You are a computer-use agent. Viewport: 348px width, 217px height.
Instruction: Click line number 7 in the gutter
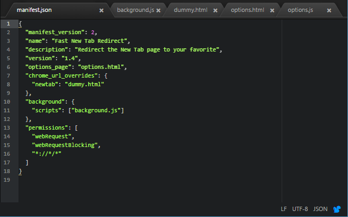8,76
